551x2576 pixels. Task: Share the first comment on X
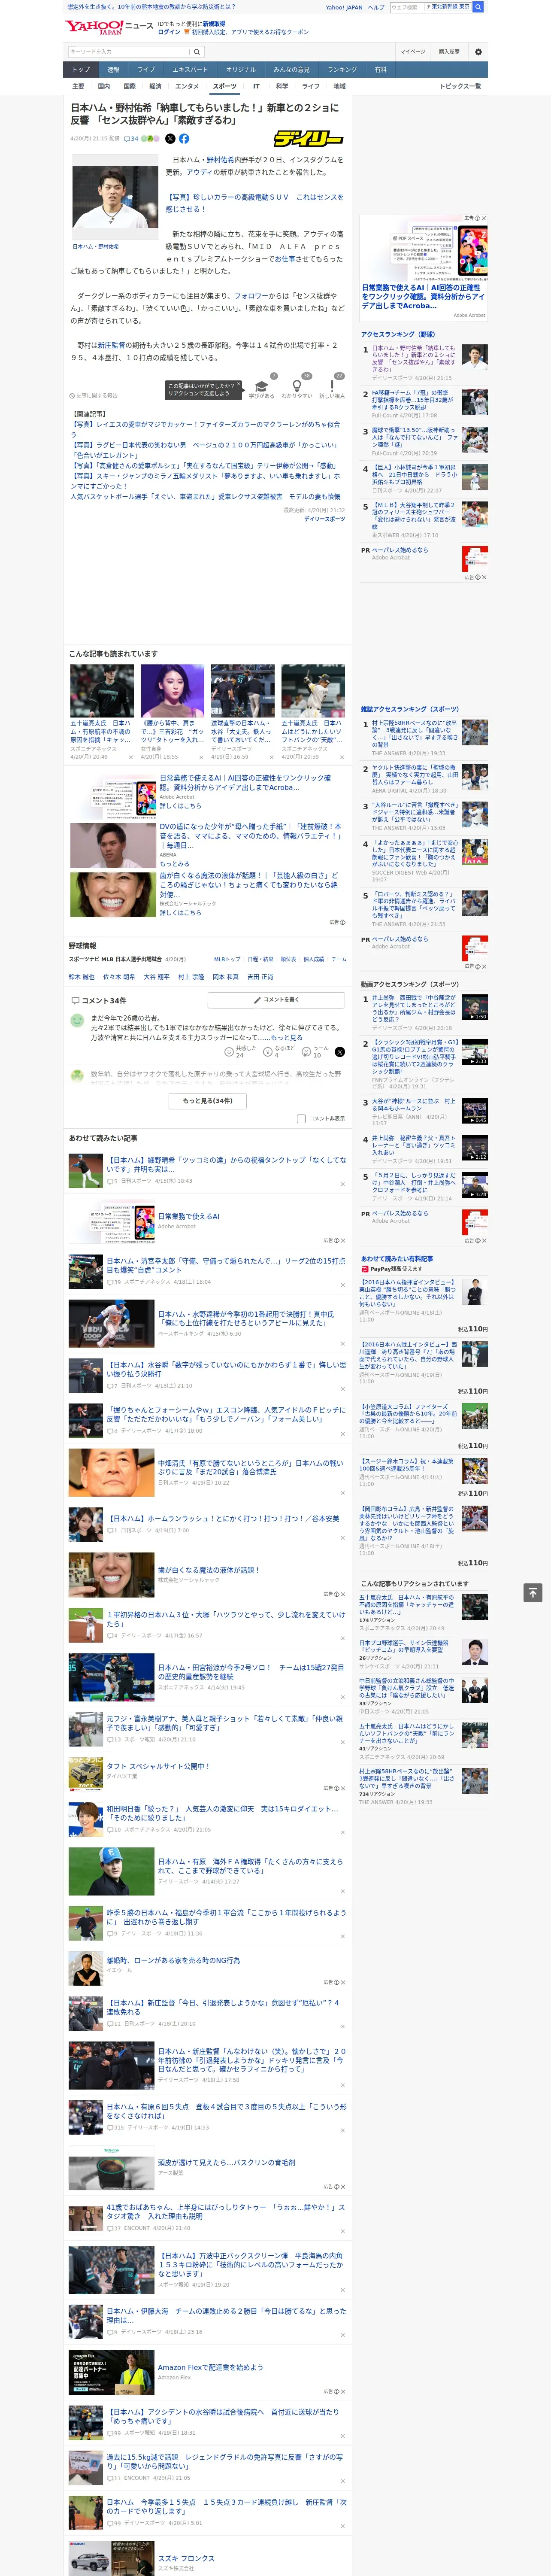339,1051
